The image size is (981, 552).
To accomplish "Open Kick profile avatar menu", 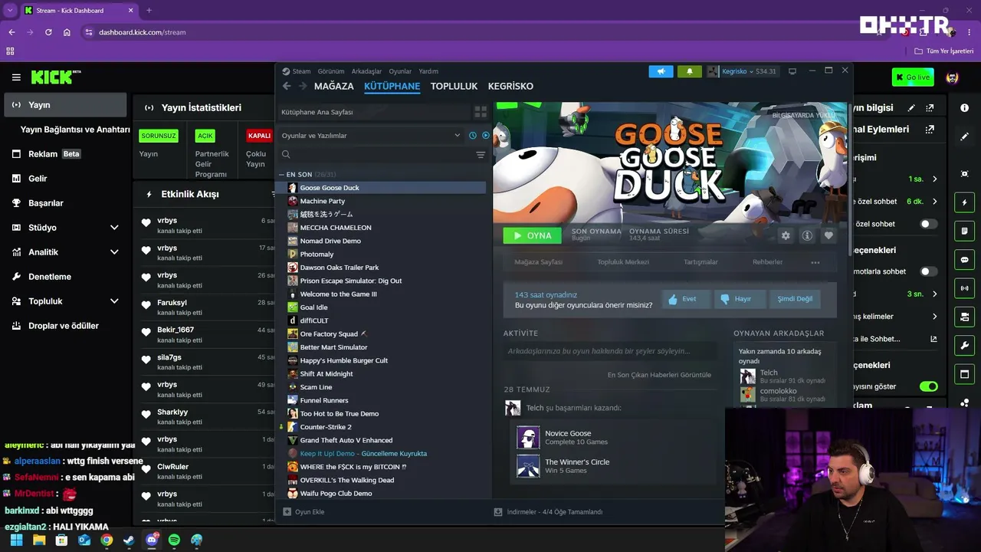I will point(952,77).
